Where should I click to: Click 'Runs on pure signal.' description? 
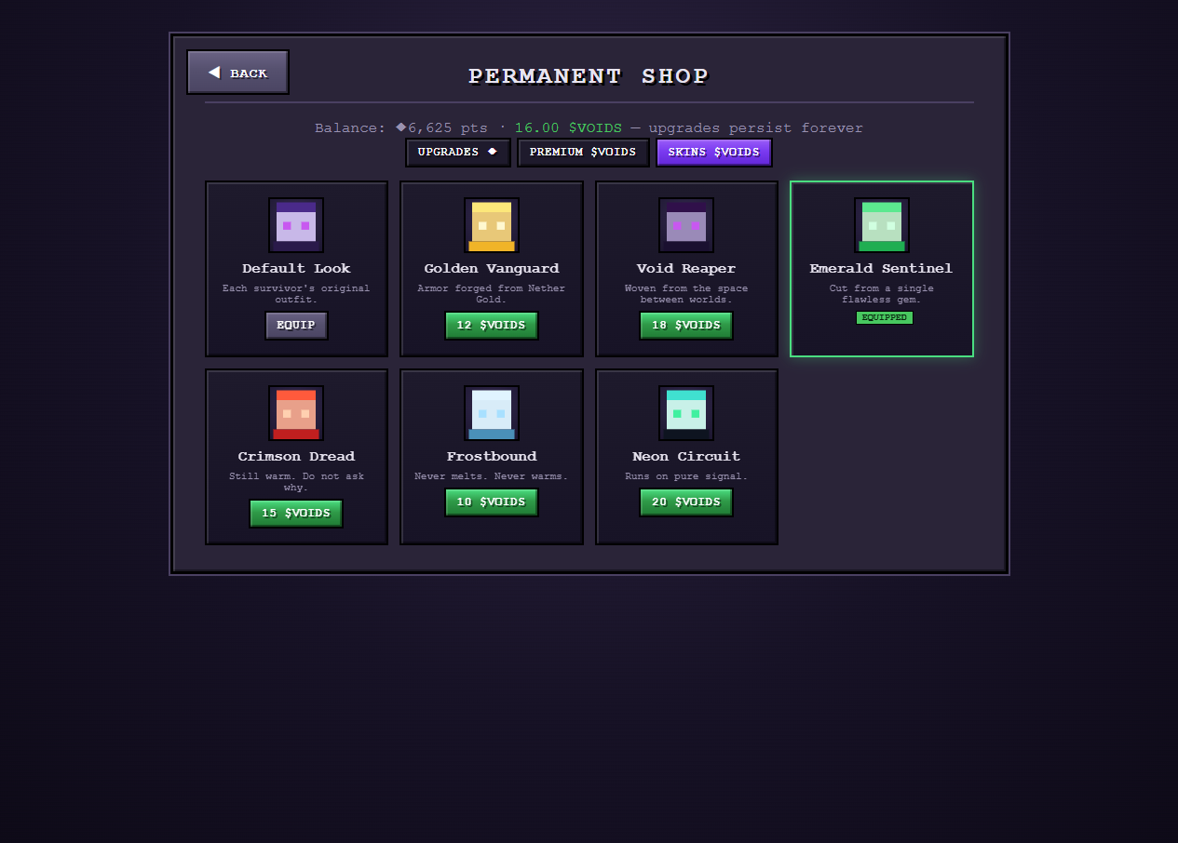tap(686, 476)
